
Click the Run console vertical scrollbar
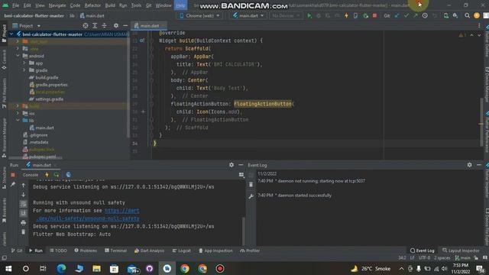click(244, 231)
